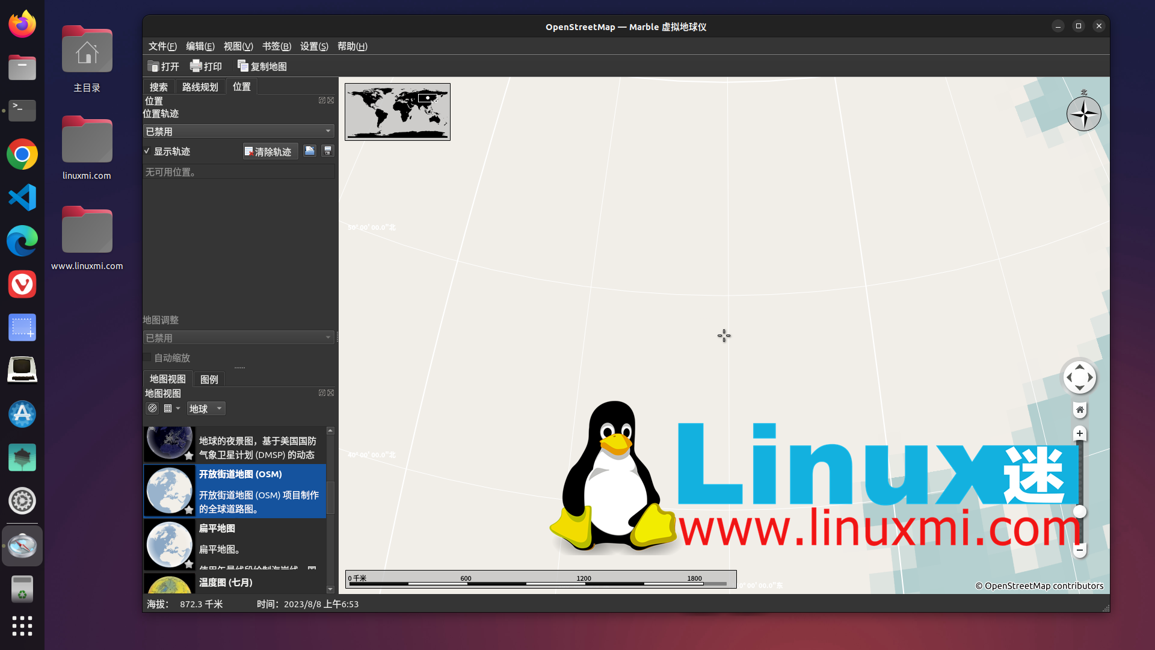Switch to the 图例 tab

tap(209, 379)
